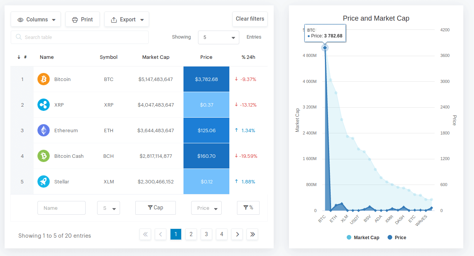Image resolution: width=474 pixels, height=256 pixels.
Task: Click the XRP blue logo icon
Action: (44, 105)
